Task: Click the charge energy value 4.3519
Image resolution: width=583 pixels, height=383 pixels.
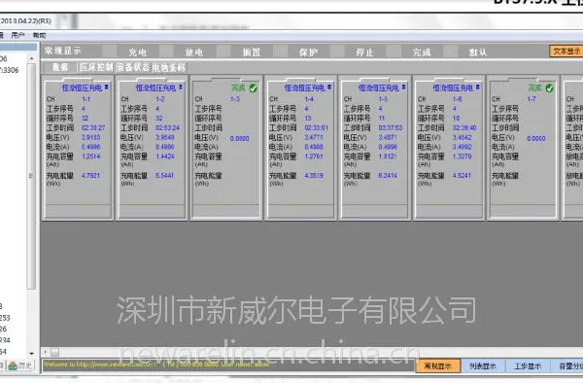Action: pos(314,175)
